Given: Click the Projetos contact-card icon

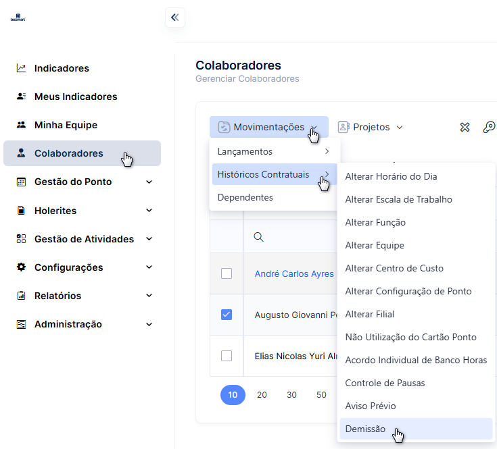Looking at the screenshot, I should click(344, 127).
